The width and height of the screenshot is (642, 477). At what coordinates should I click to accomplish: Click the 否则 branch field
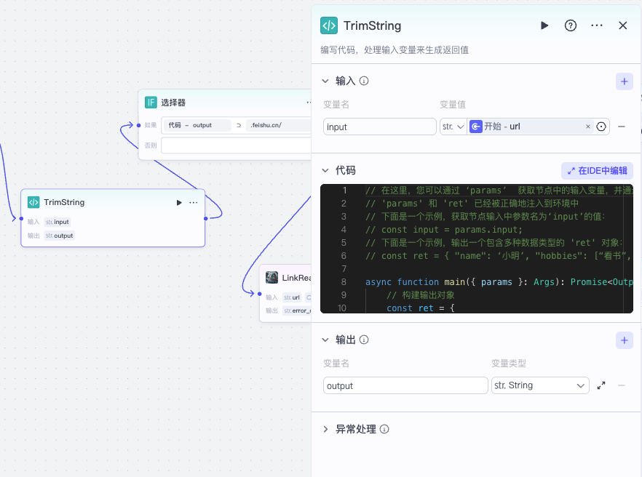(x=237, y=145)
